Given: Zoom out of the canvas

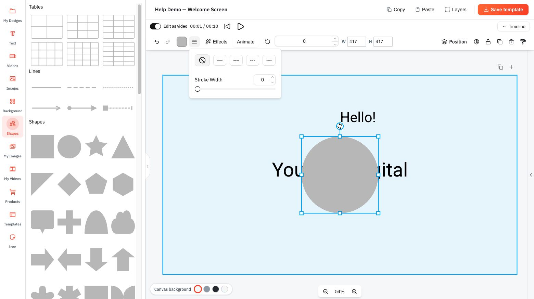Looking at the screenshot, I should (326, 291).
